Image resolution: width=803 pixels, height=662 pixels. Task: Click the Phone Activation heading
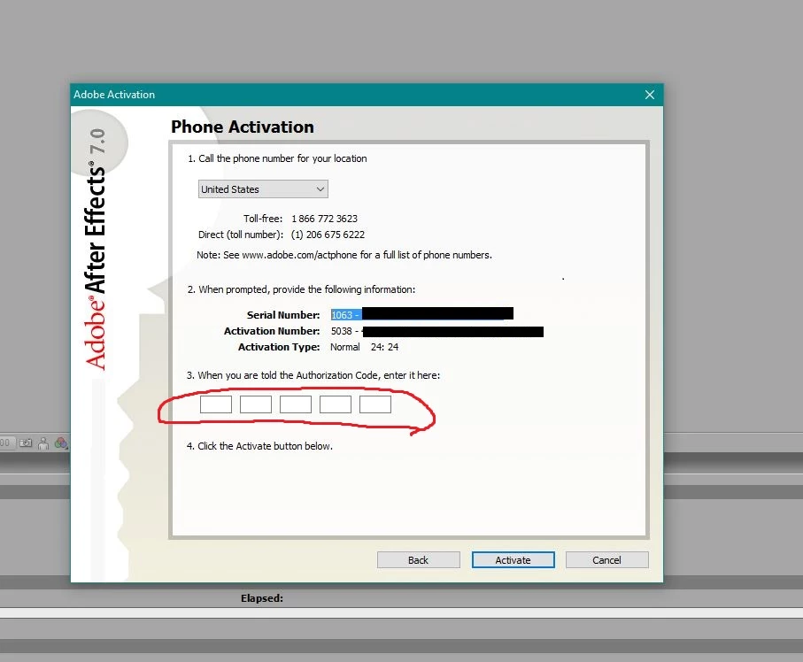coord(243,127)
